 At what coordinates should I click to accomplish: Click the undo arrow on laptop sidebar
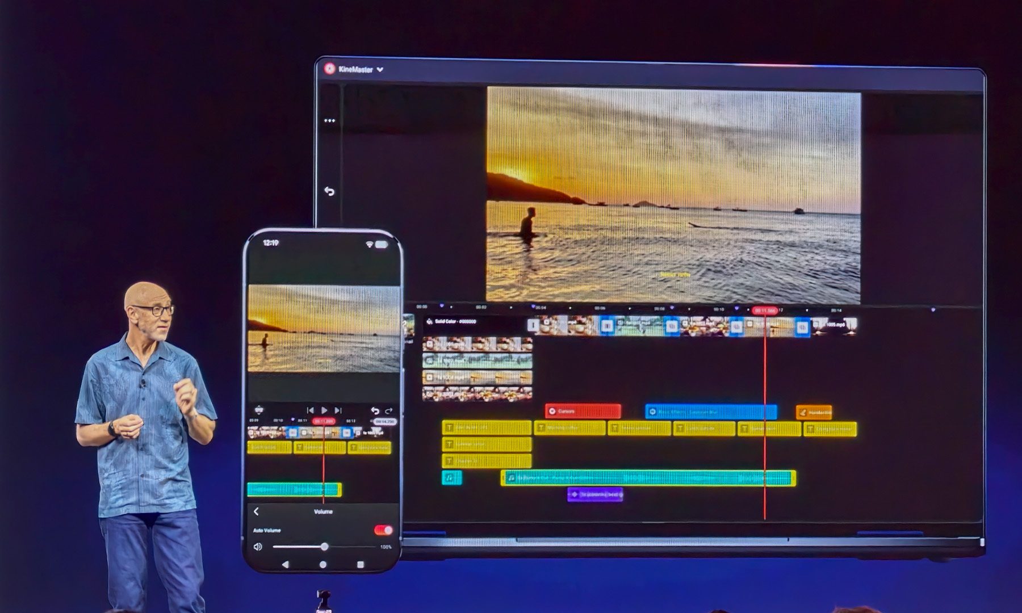tap(329, 191)
